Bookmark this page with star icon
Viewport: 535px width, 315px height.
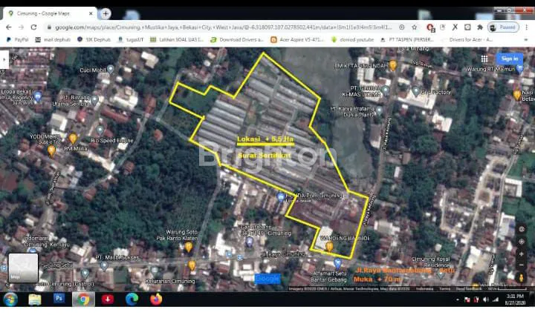[412, 27]
